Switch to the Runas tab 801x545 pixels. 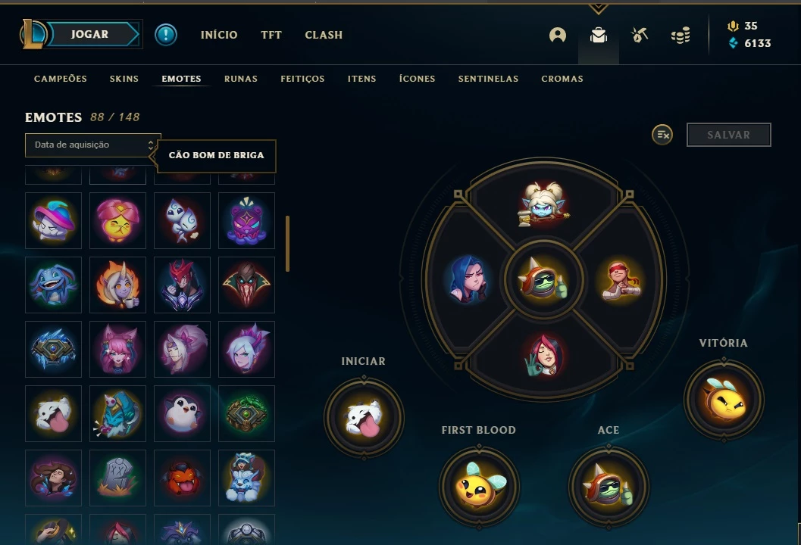241,79
